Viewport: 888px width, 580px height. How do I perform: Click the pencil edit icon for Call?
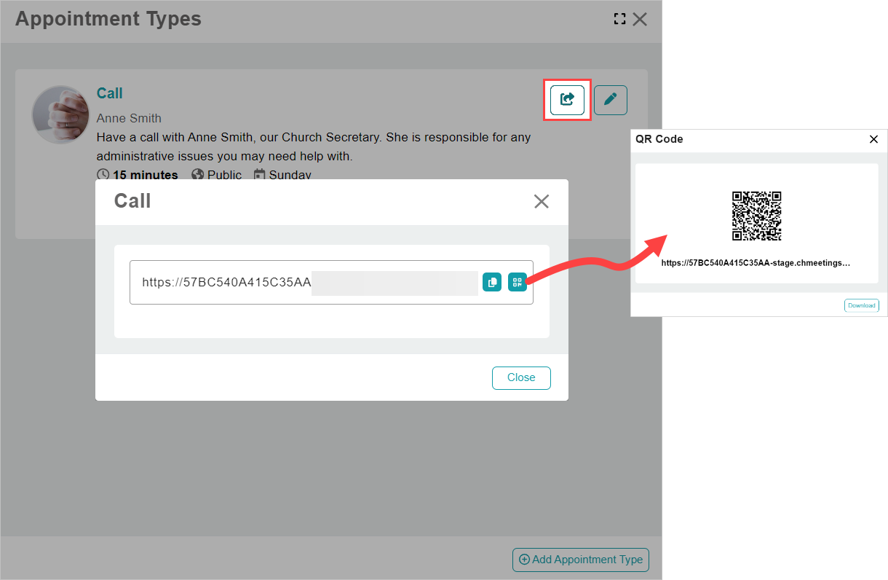click(610, 100)
